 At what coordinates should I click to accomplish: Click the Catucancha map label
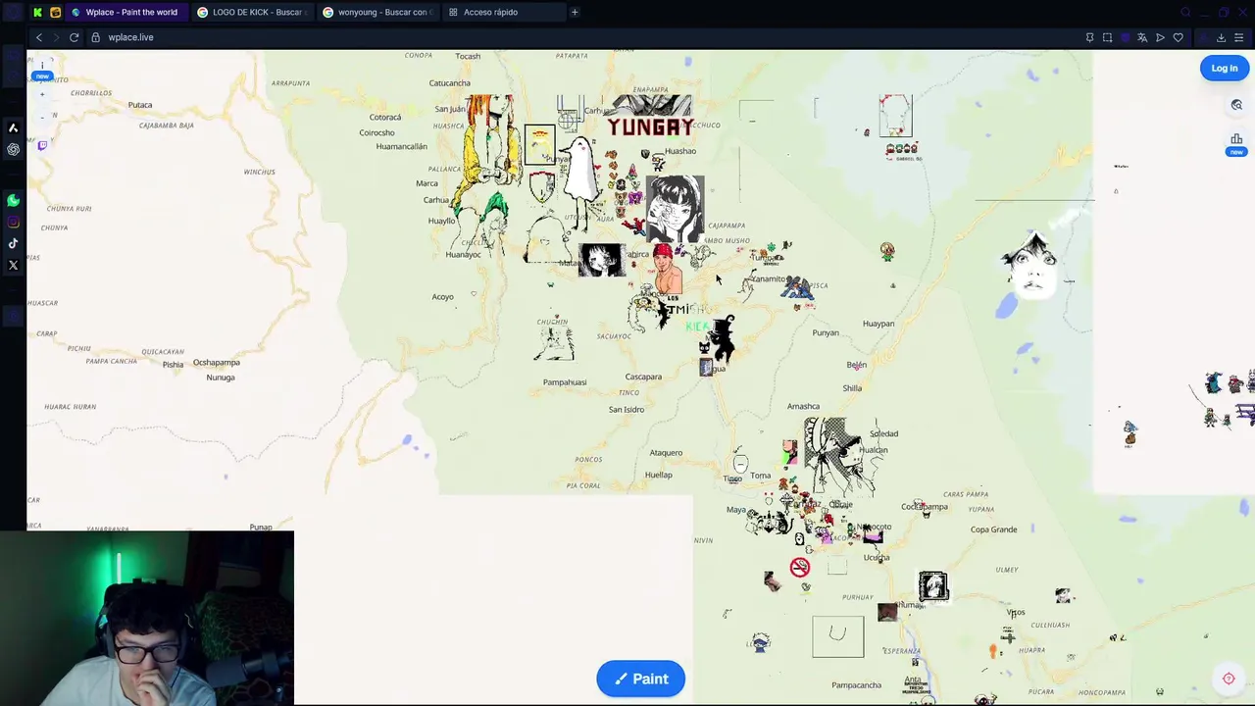point(449,83)
